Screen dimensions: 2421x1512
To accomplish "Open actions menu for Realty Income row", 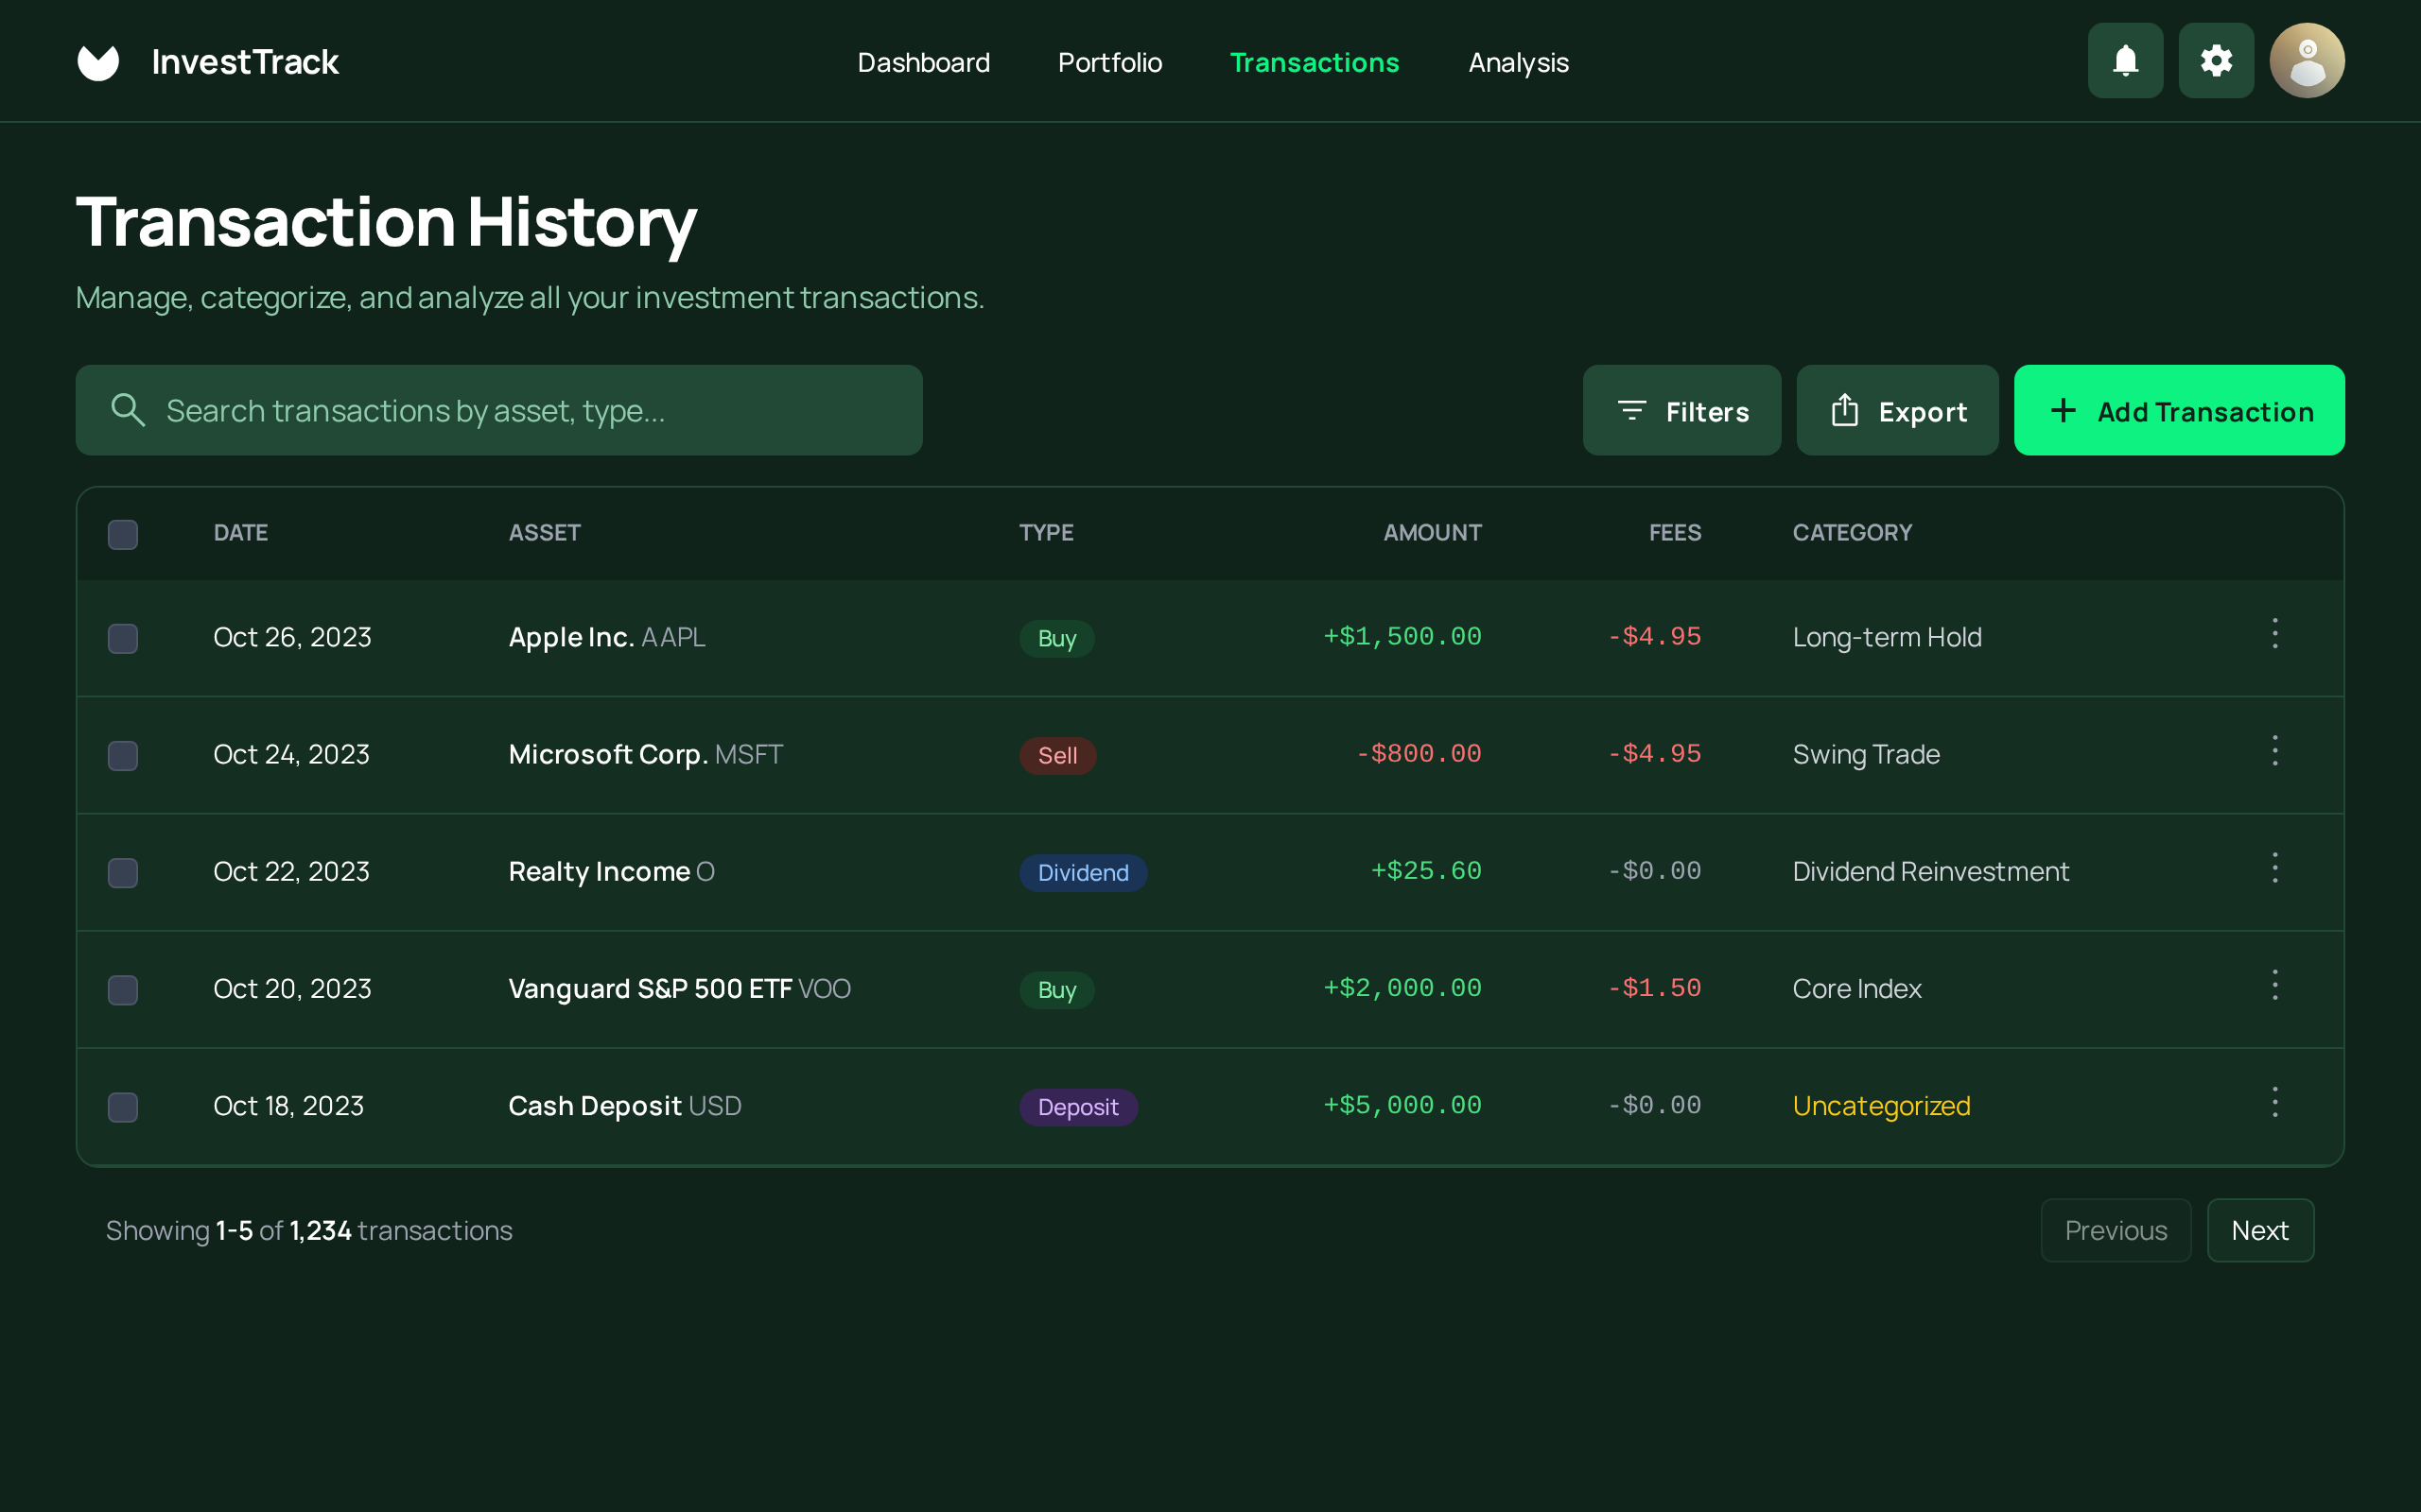I will (2276, 868).
